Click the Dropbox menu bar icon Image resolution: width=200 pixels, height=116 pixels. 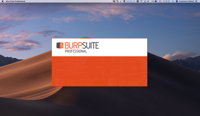point(114,1)
